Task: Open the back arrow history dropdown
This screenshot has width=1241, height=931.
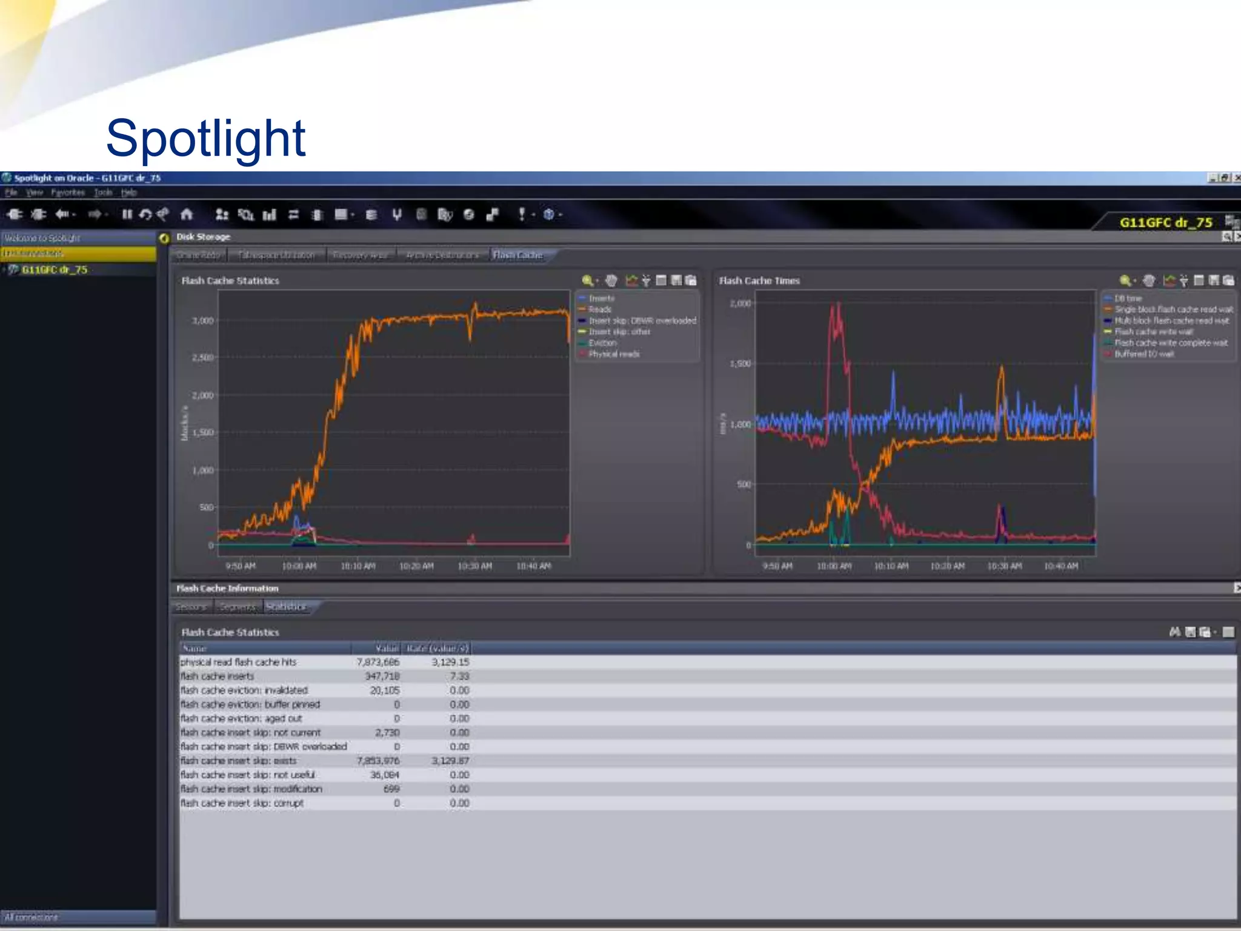Action: 74,215
